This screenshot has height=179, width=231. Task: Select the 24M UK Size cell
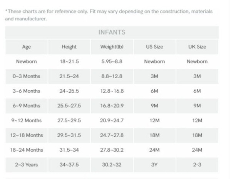(197, 150)
